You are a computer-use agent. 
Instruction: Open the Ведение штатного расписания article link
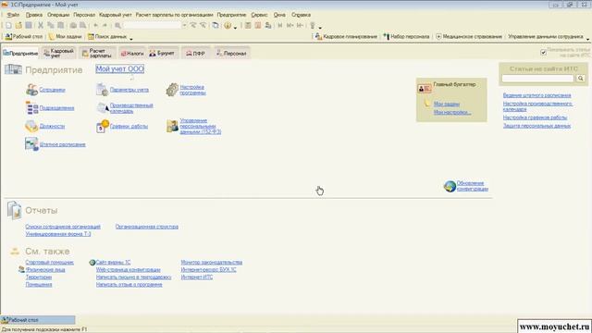click(x=536, y=95)
